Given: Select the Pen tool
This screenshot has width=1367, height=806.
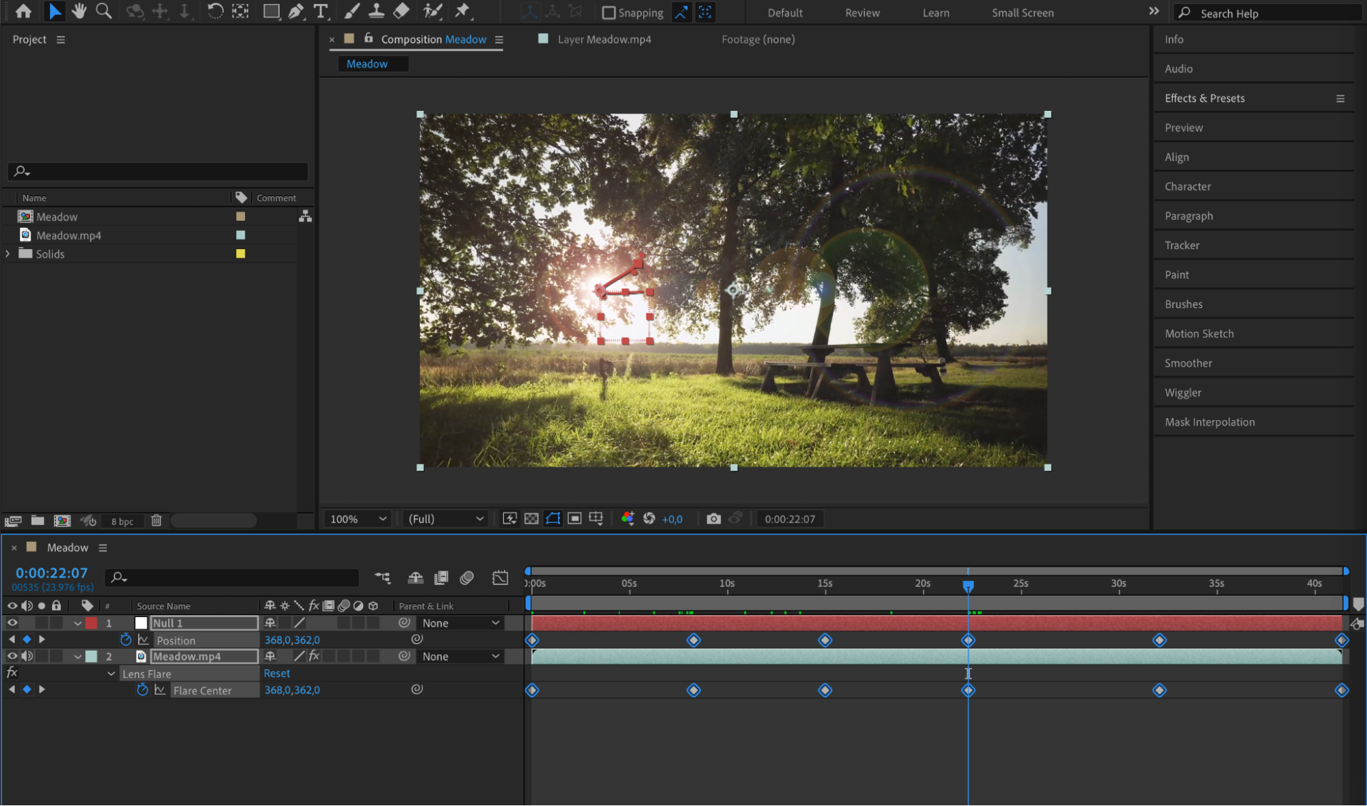Looking at the screenshot, I should [x=295, y=11].
